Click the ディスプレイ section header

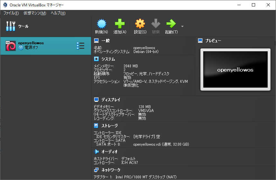(111, 100)
